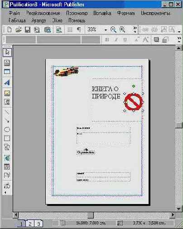Select the Line drawing tool

pyautogui.click(x=7, y=112)
